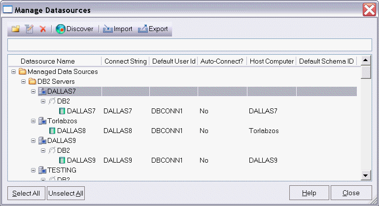Click the new datasource folder icon
The height and width of the screenshot is (206, 379).
16,29
